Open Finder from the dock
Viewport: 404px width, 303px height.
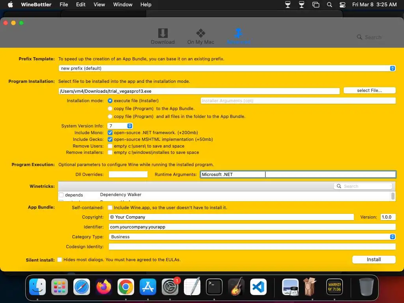[37, 287]
